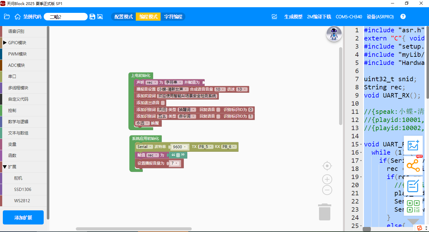
Task: Zoom in on the block workspace
Action: (x=327, y=179)
